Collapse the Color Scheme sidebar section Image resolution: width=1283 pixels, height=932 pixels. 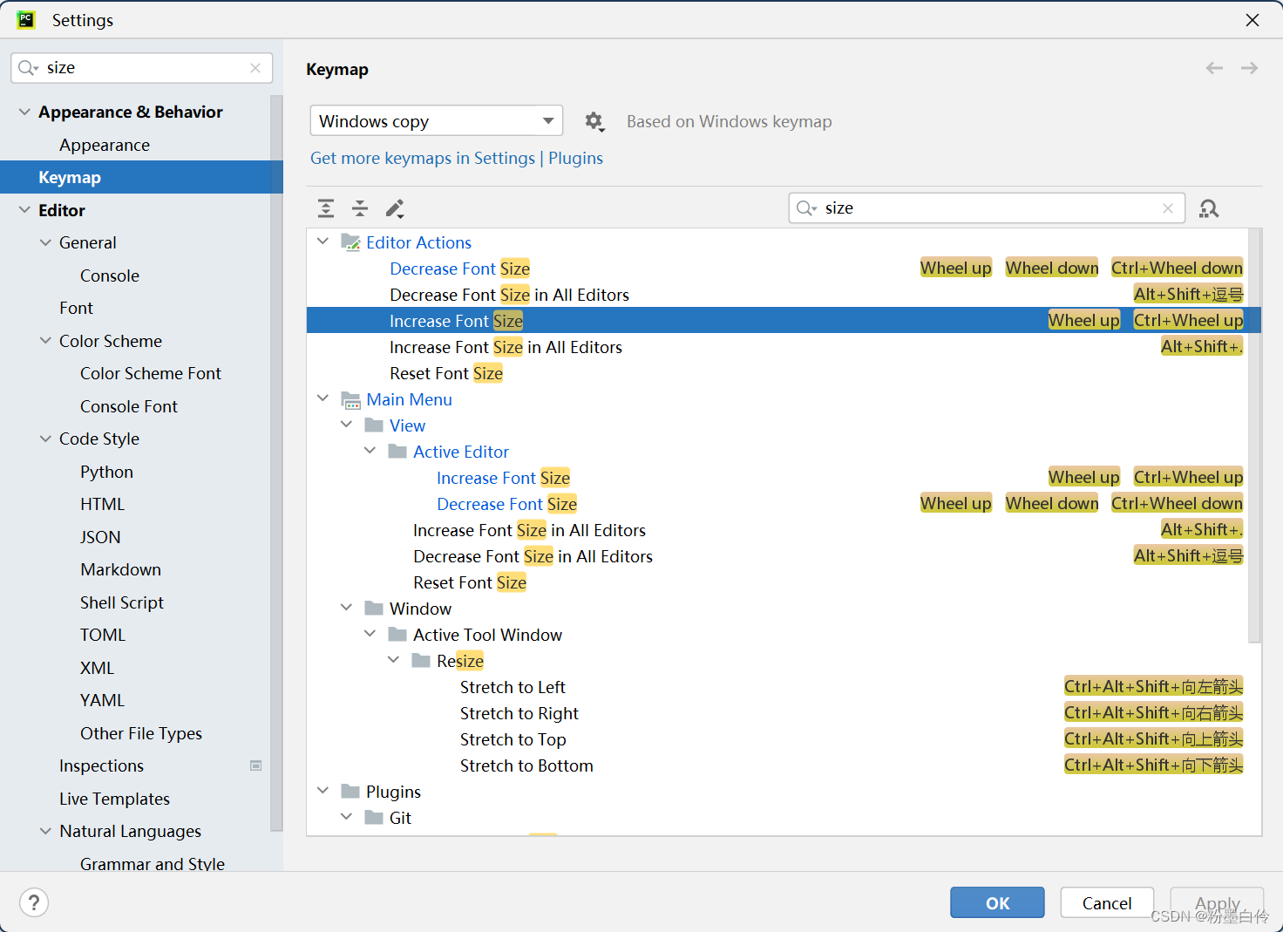[45, 341]
